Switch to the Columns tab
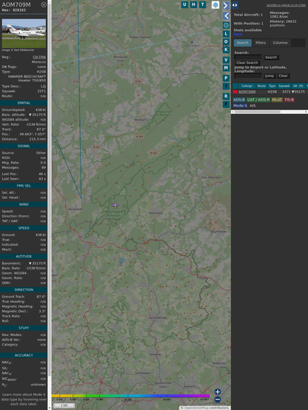The image size is (308, 410). [280, 43]
